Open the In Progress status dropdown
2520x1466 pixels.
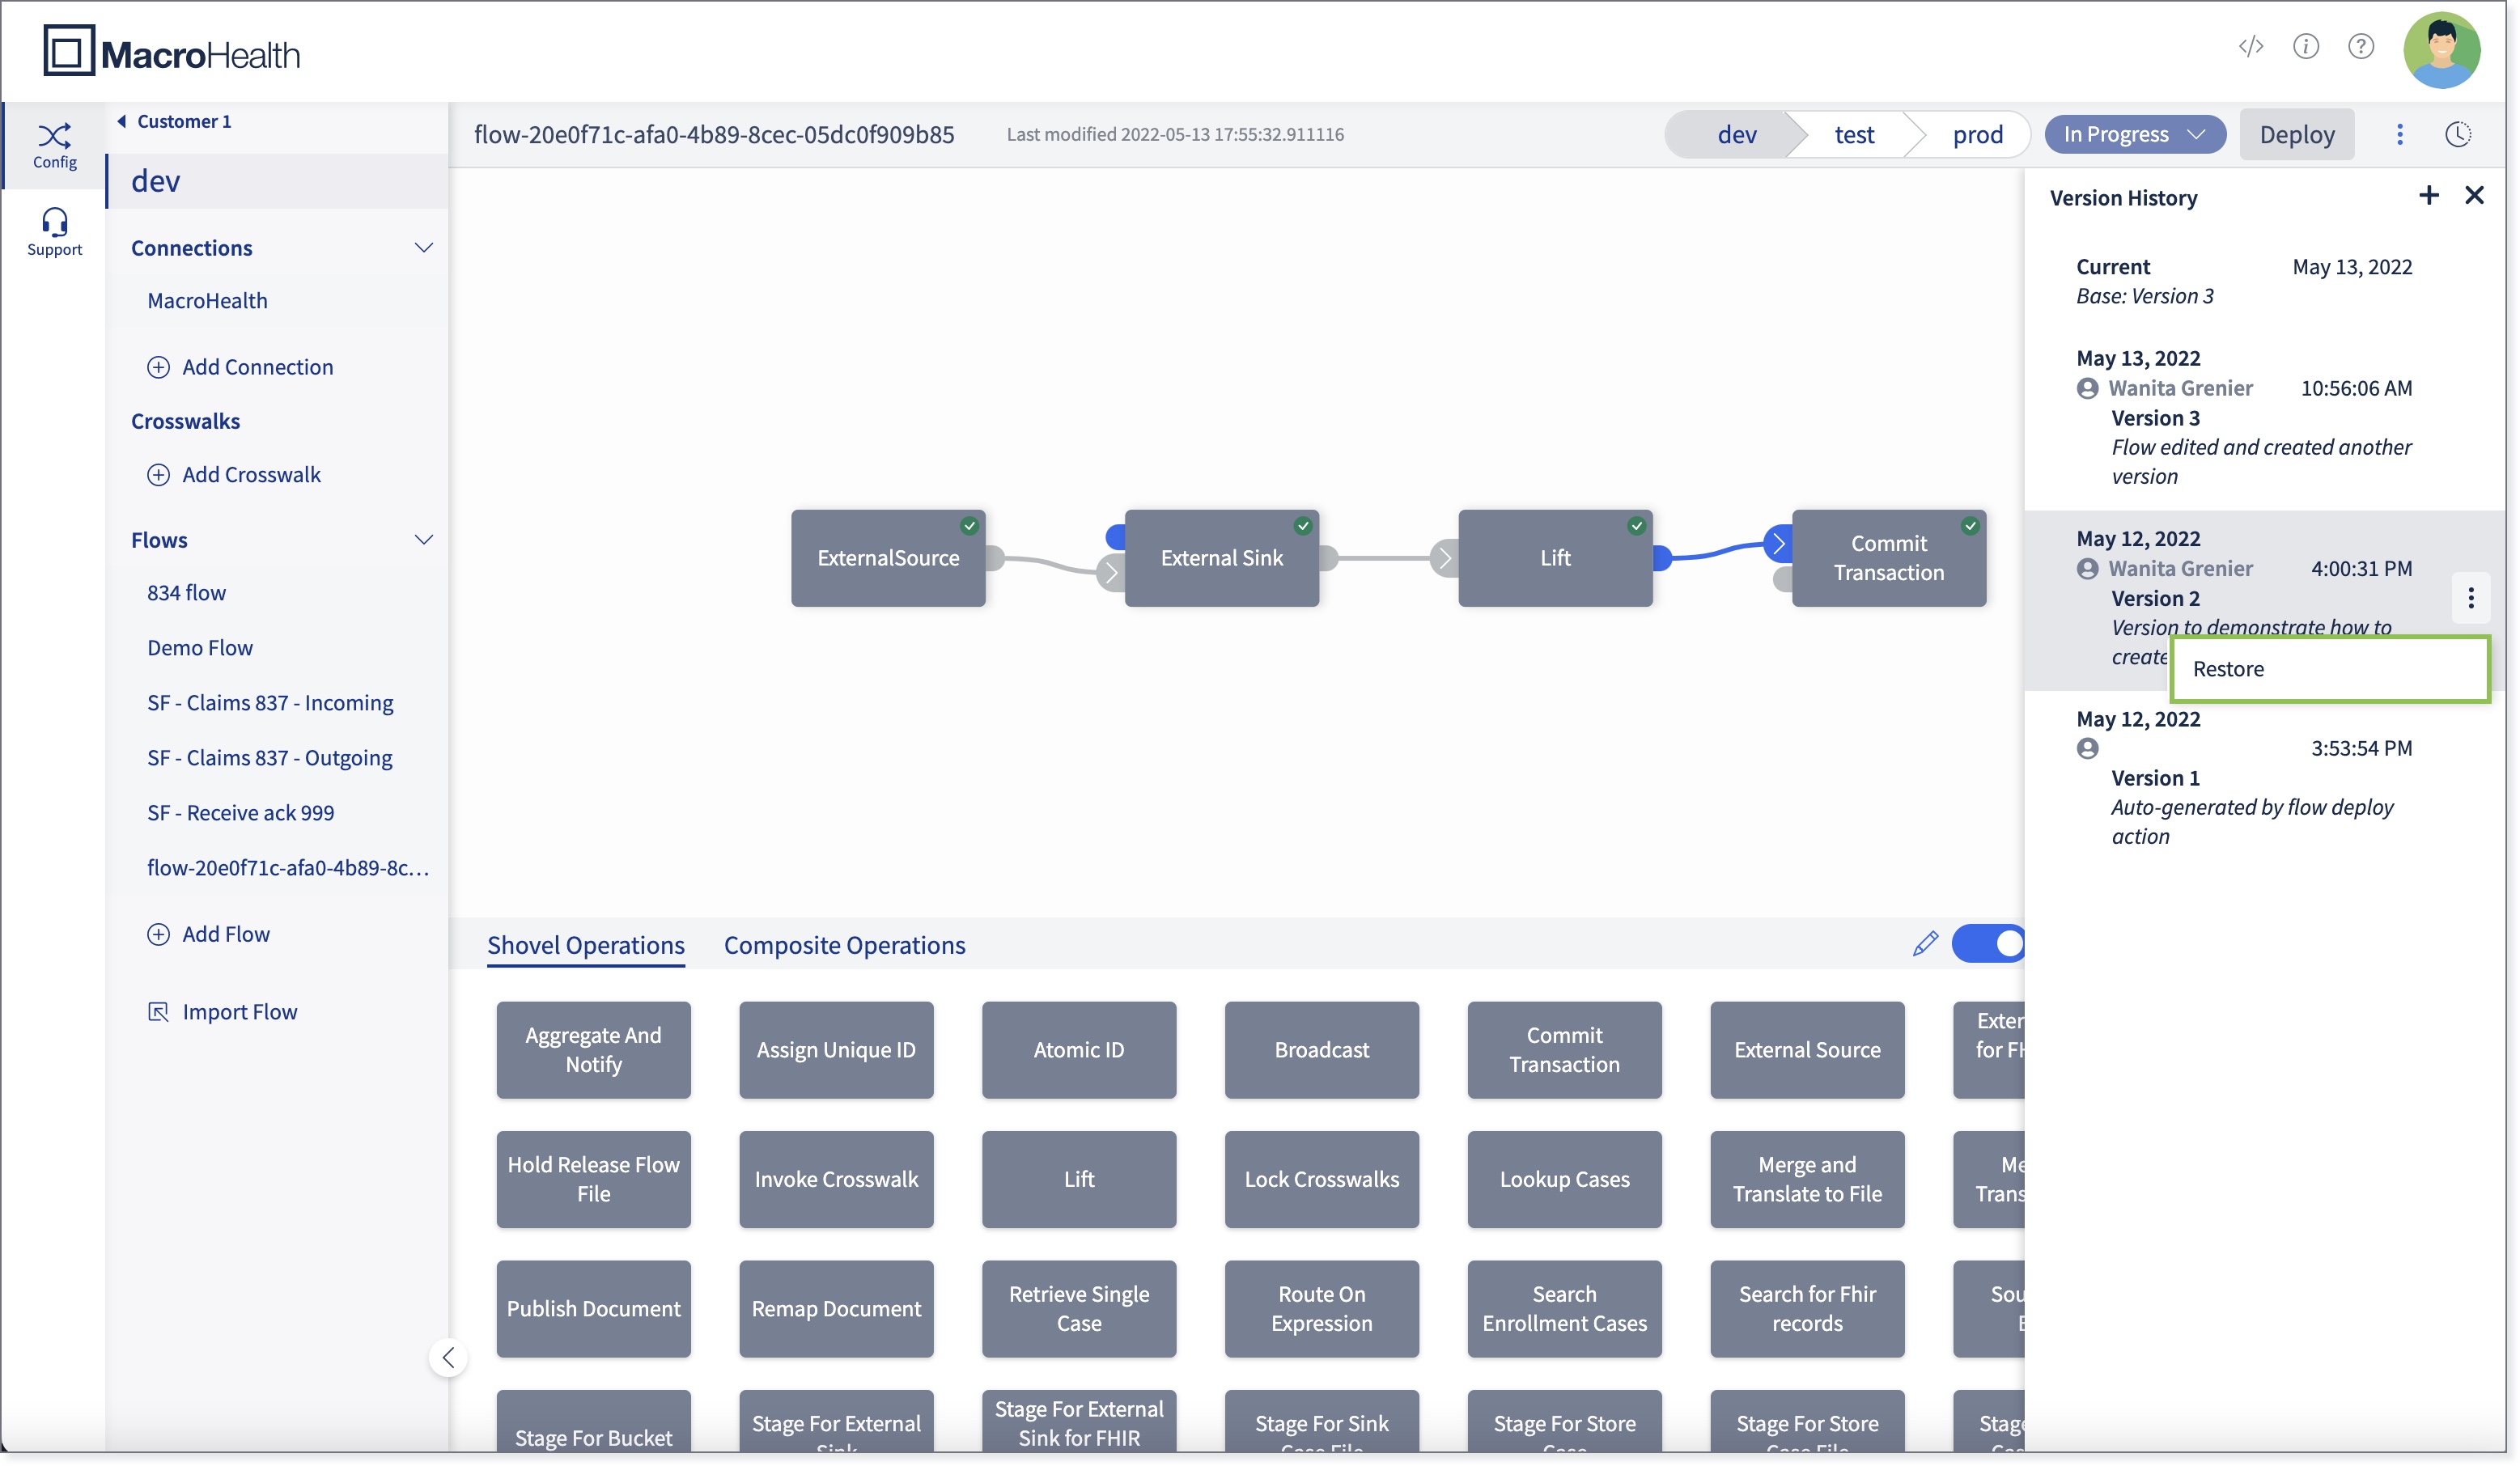(2135, 134)
